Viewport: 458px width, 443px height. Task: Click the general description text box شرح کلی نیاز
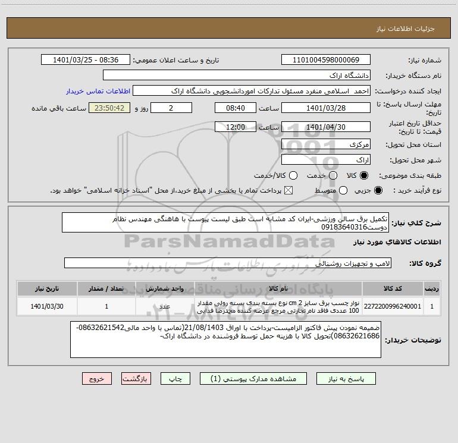(x=225, y=222)
